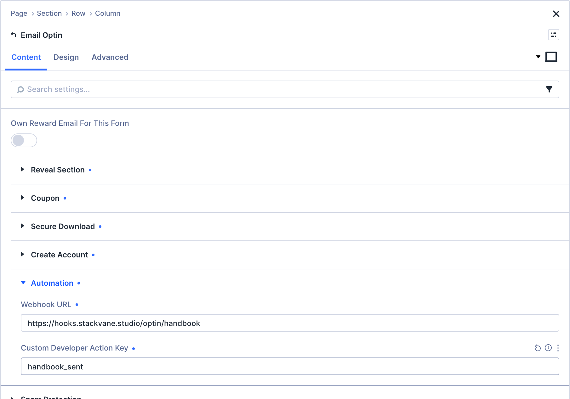
Task: Click the modified dot beside Coupon
Action: point(65,198)
